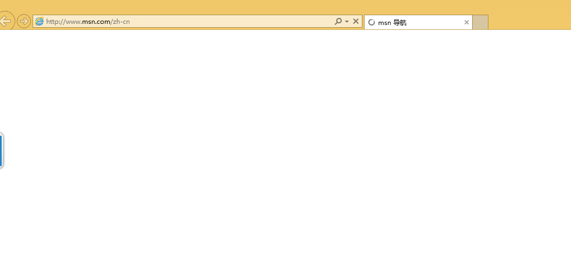Select the 'msn 导航' tab
The width and height of the screenshot is (571, 266).
point(418,23)
